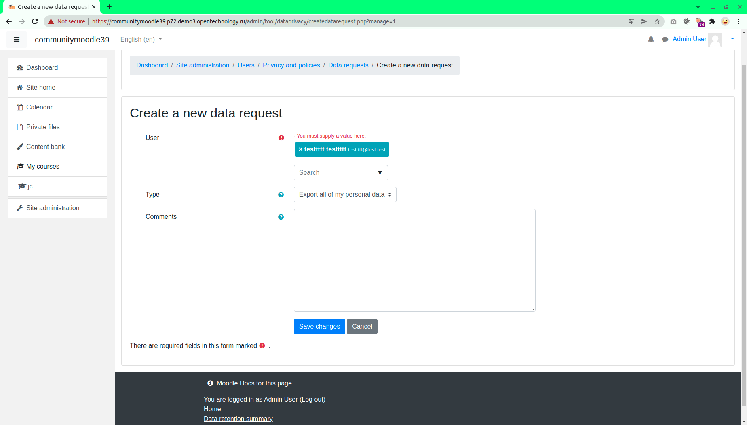The width and height of the screenshot is (747, 425).
Task: Reload the page with the refresh icon
Action: click(x=35, y=21)
